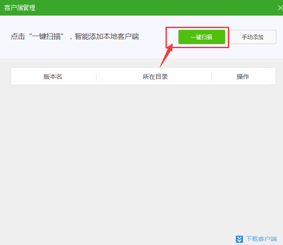Open the 下载客户端 link

tap(261, 239)
